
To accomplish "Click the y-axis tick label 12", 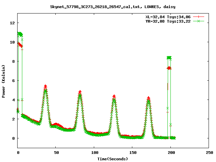I will pyautogui.click(x=12, y=23).
